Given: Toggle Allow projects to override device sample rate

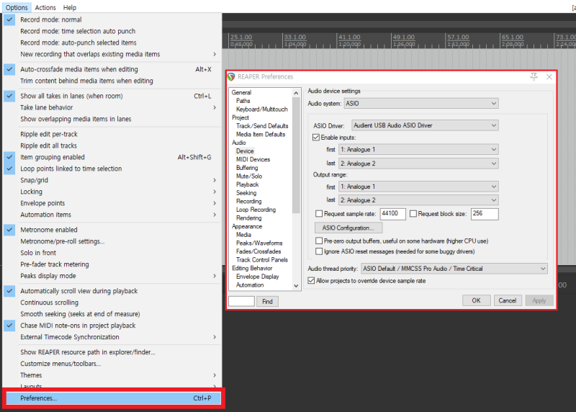Looking at the screenshot, I should coord(311,281).
